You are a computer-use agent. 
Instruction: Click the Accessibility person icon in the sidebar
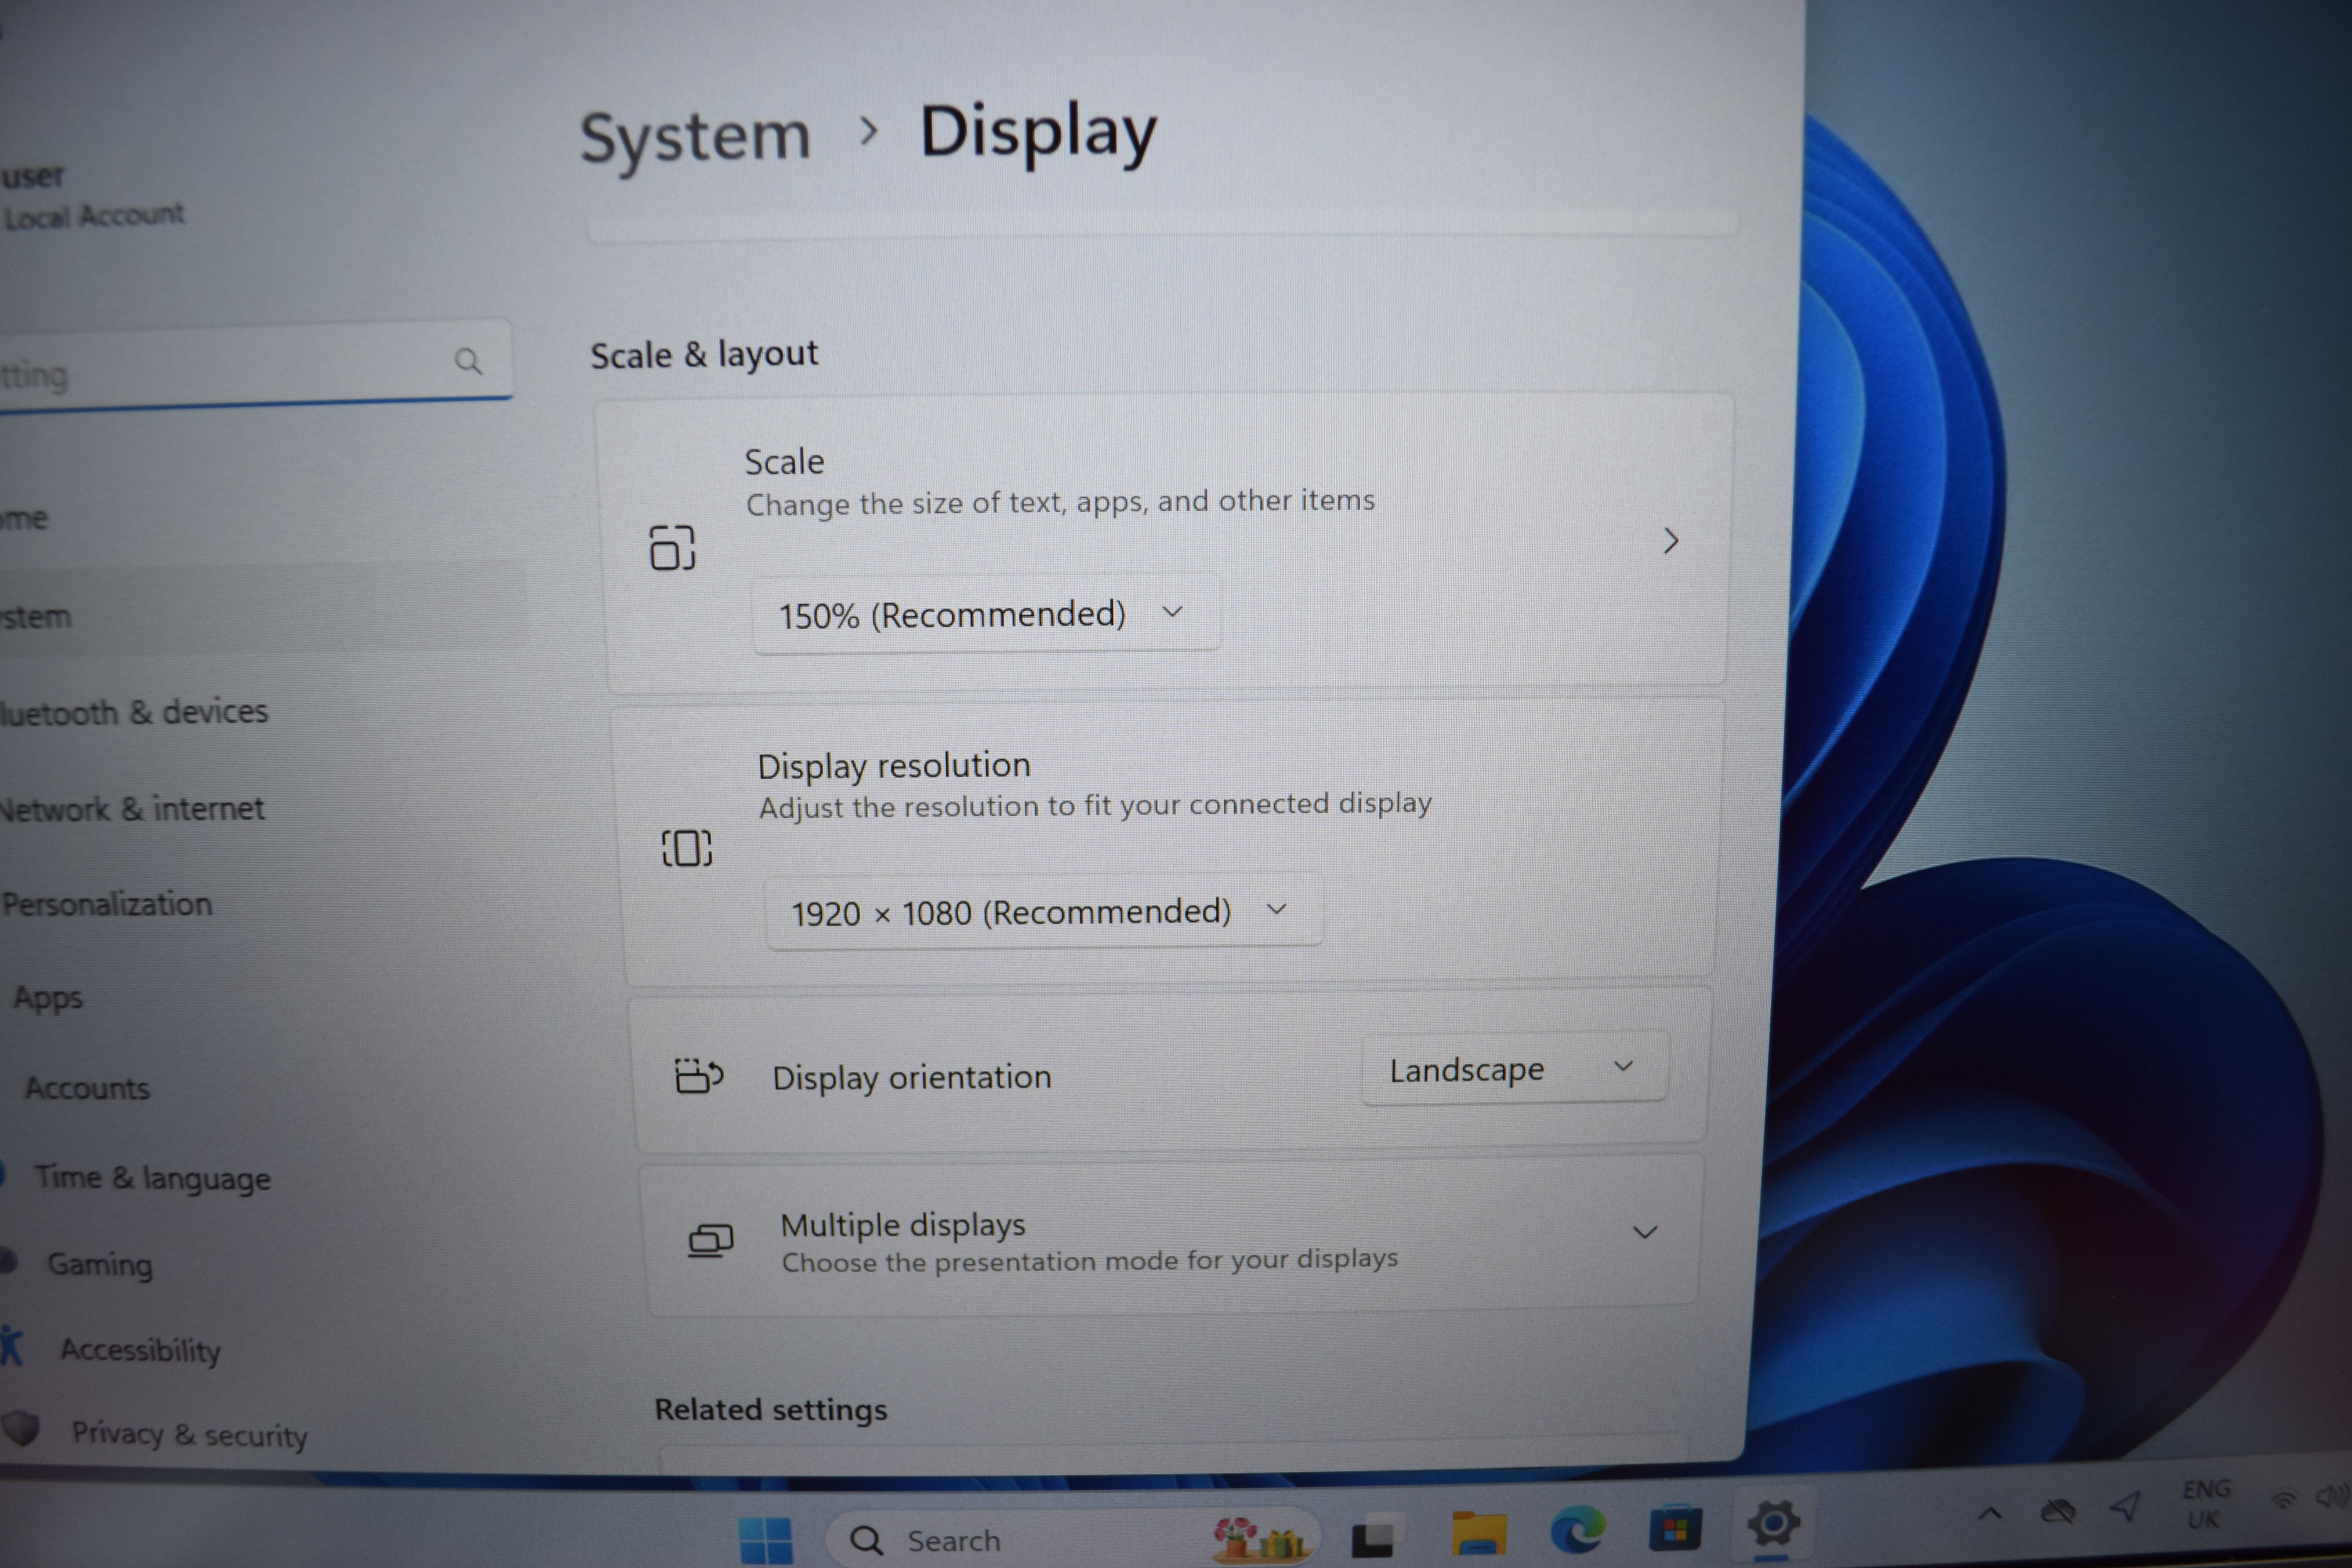pyautogui.click(x=11, y=1346)
